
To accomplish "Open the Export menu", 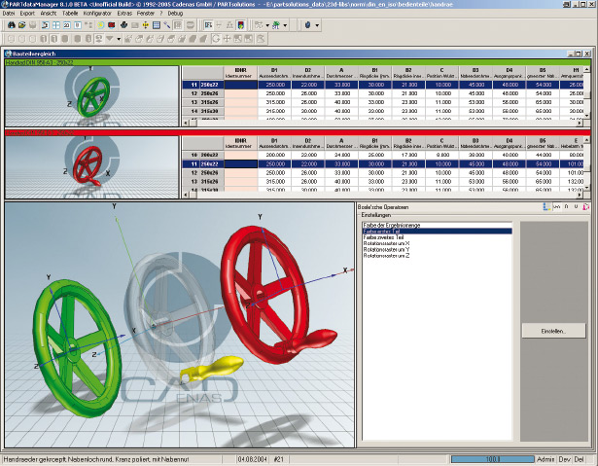I will pyautogui.click(x=27, y=13).
